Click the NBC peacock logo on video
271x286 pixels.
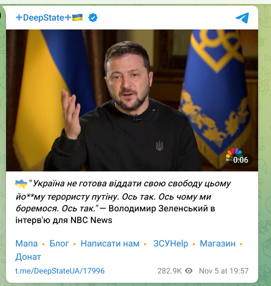[234, 154]
